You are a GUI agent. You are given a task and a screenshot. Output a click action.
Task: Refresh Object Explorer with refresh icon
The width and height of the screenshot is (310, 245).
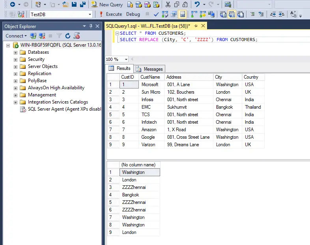(68, 36)
